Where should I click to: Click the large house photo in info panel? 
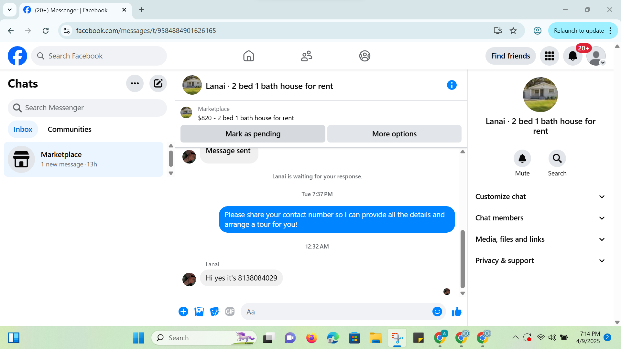[x=540, y=95]
